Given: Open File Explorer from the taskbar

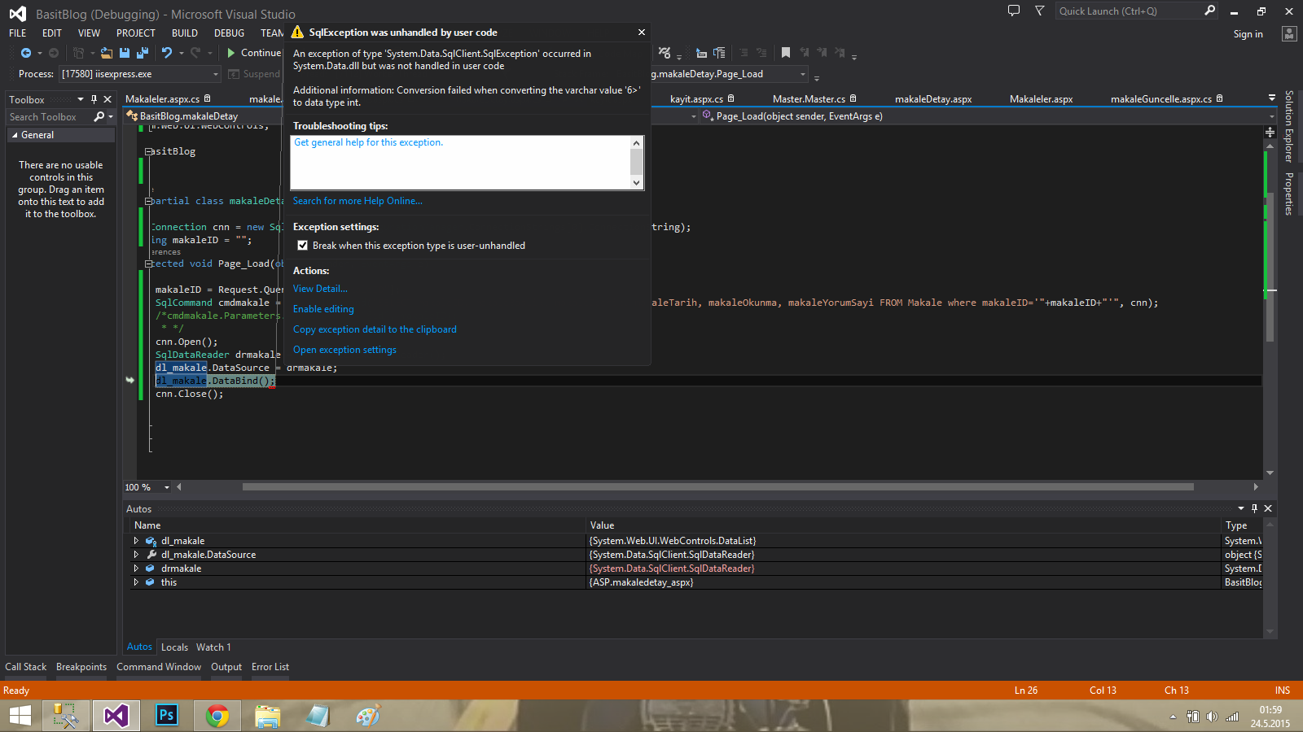Looking at the screenshot, I should point(267,716).
